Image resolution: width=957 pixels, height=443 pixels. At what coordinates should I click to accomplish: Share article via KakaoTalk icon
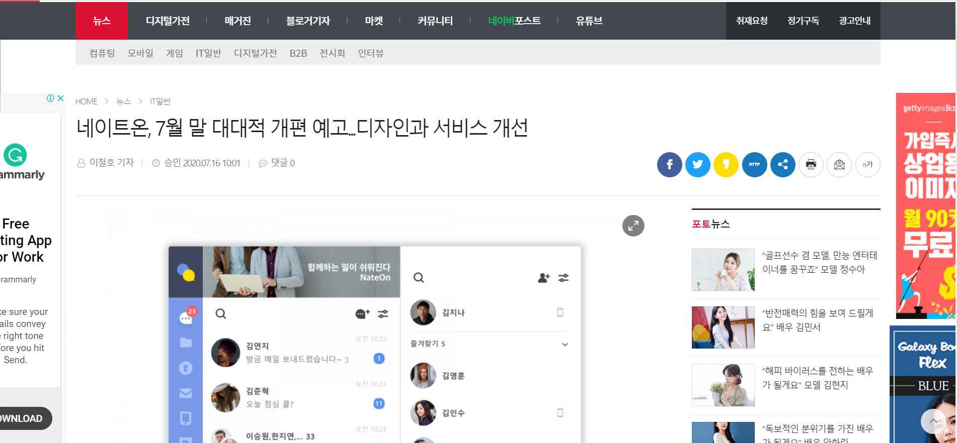(x=726, y=165)
